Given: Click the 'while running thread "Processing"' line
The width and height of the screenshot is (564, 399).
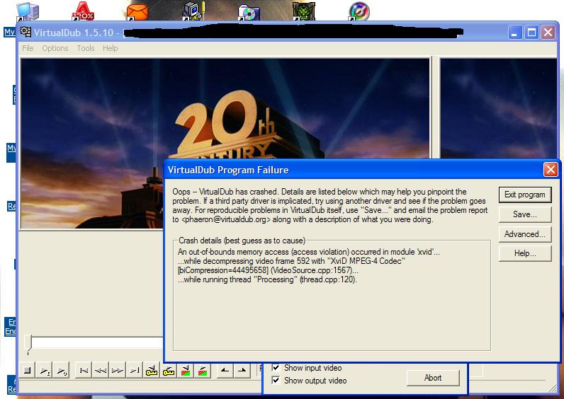Looking at the screenshot, I should coord(267,279).
